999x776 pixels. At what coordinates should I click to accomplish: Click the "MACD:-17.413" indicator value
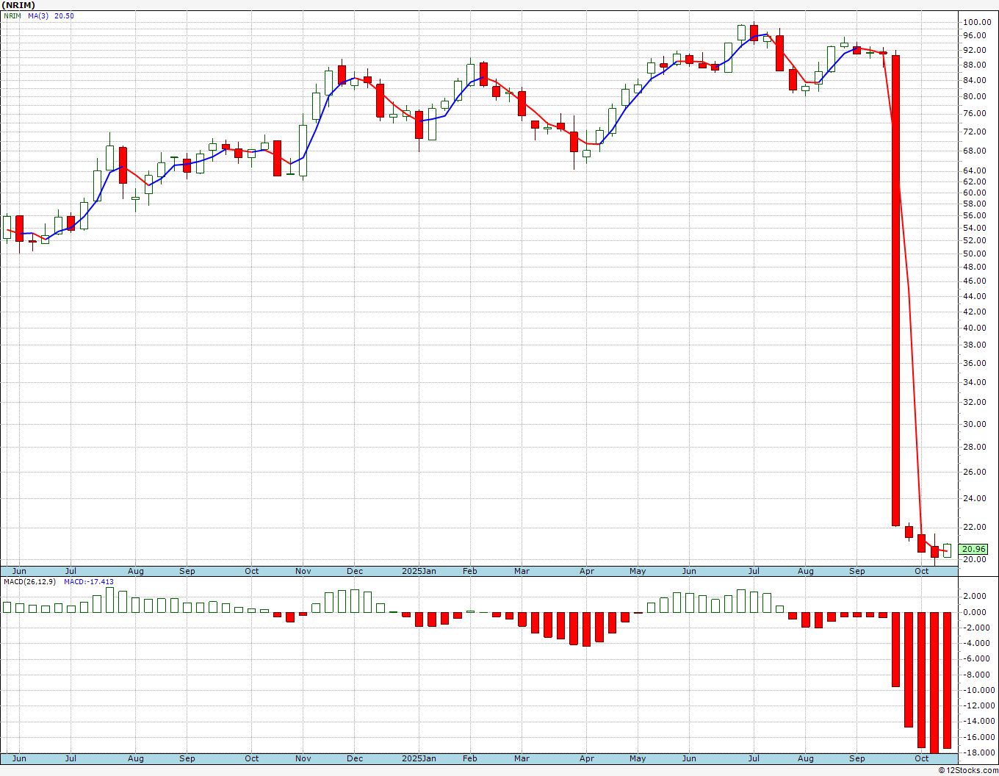coord(89,582)
